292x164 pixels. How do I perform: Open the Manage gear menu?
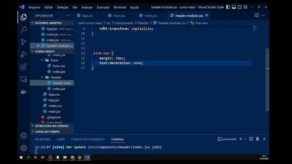pos(24,148)
